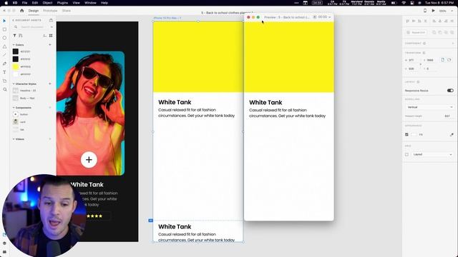Toggle the Fill checkbox
Screen dimensions: 458x257
[406, 135]
